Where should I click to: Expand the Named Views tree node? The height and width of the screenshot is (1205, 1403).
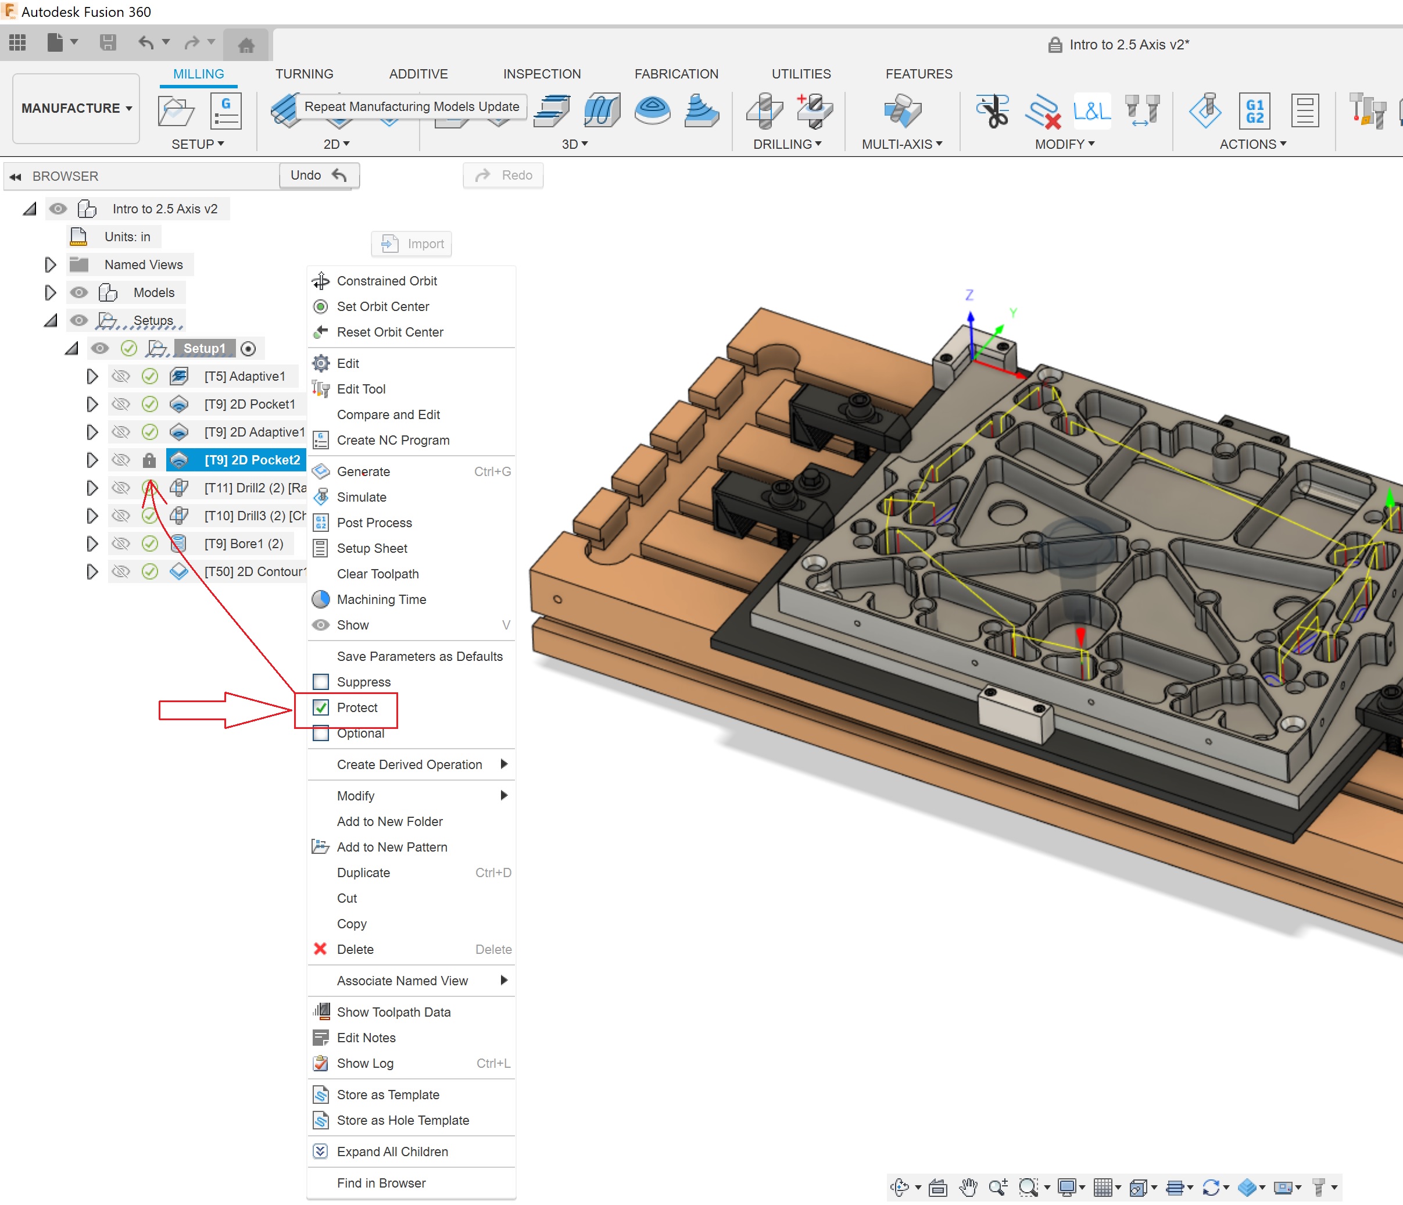pos(50,265)
